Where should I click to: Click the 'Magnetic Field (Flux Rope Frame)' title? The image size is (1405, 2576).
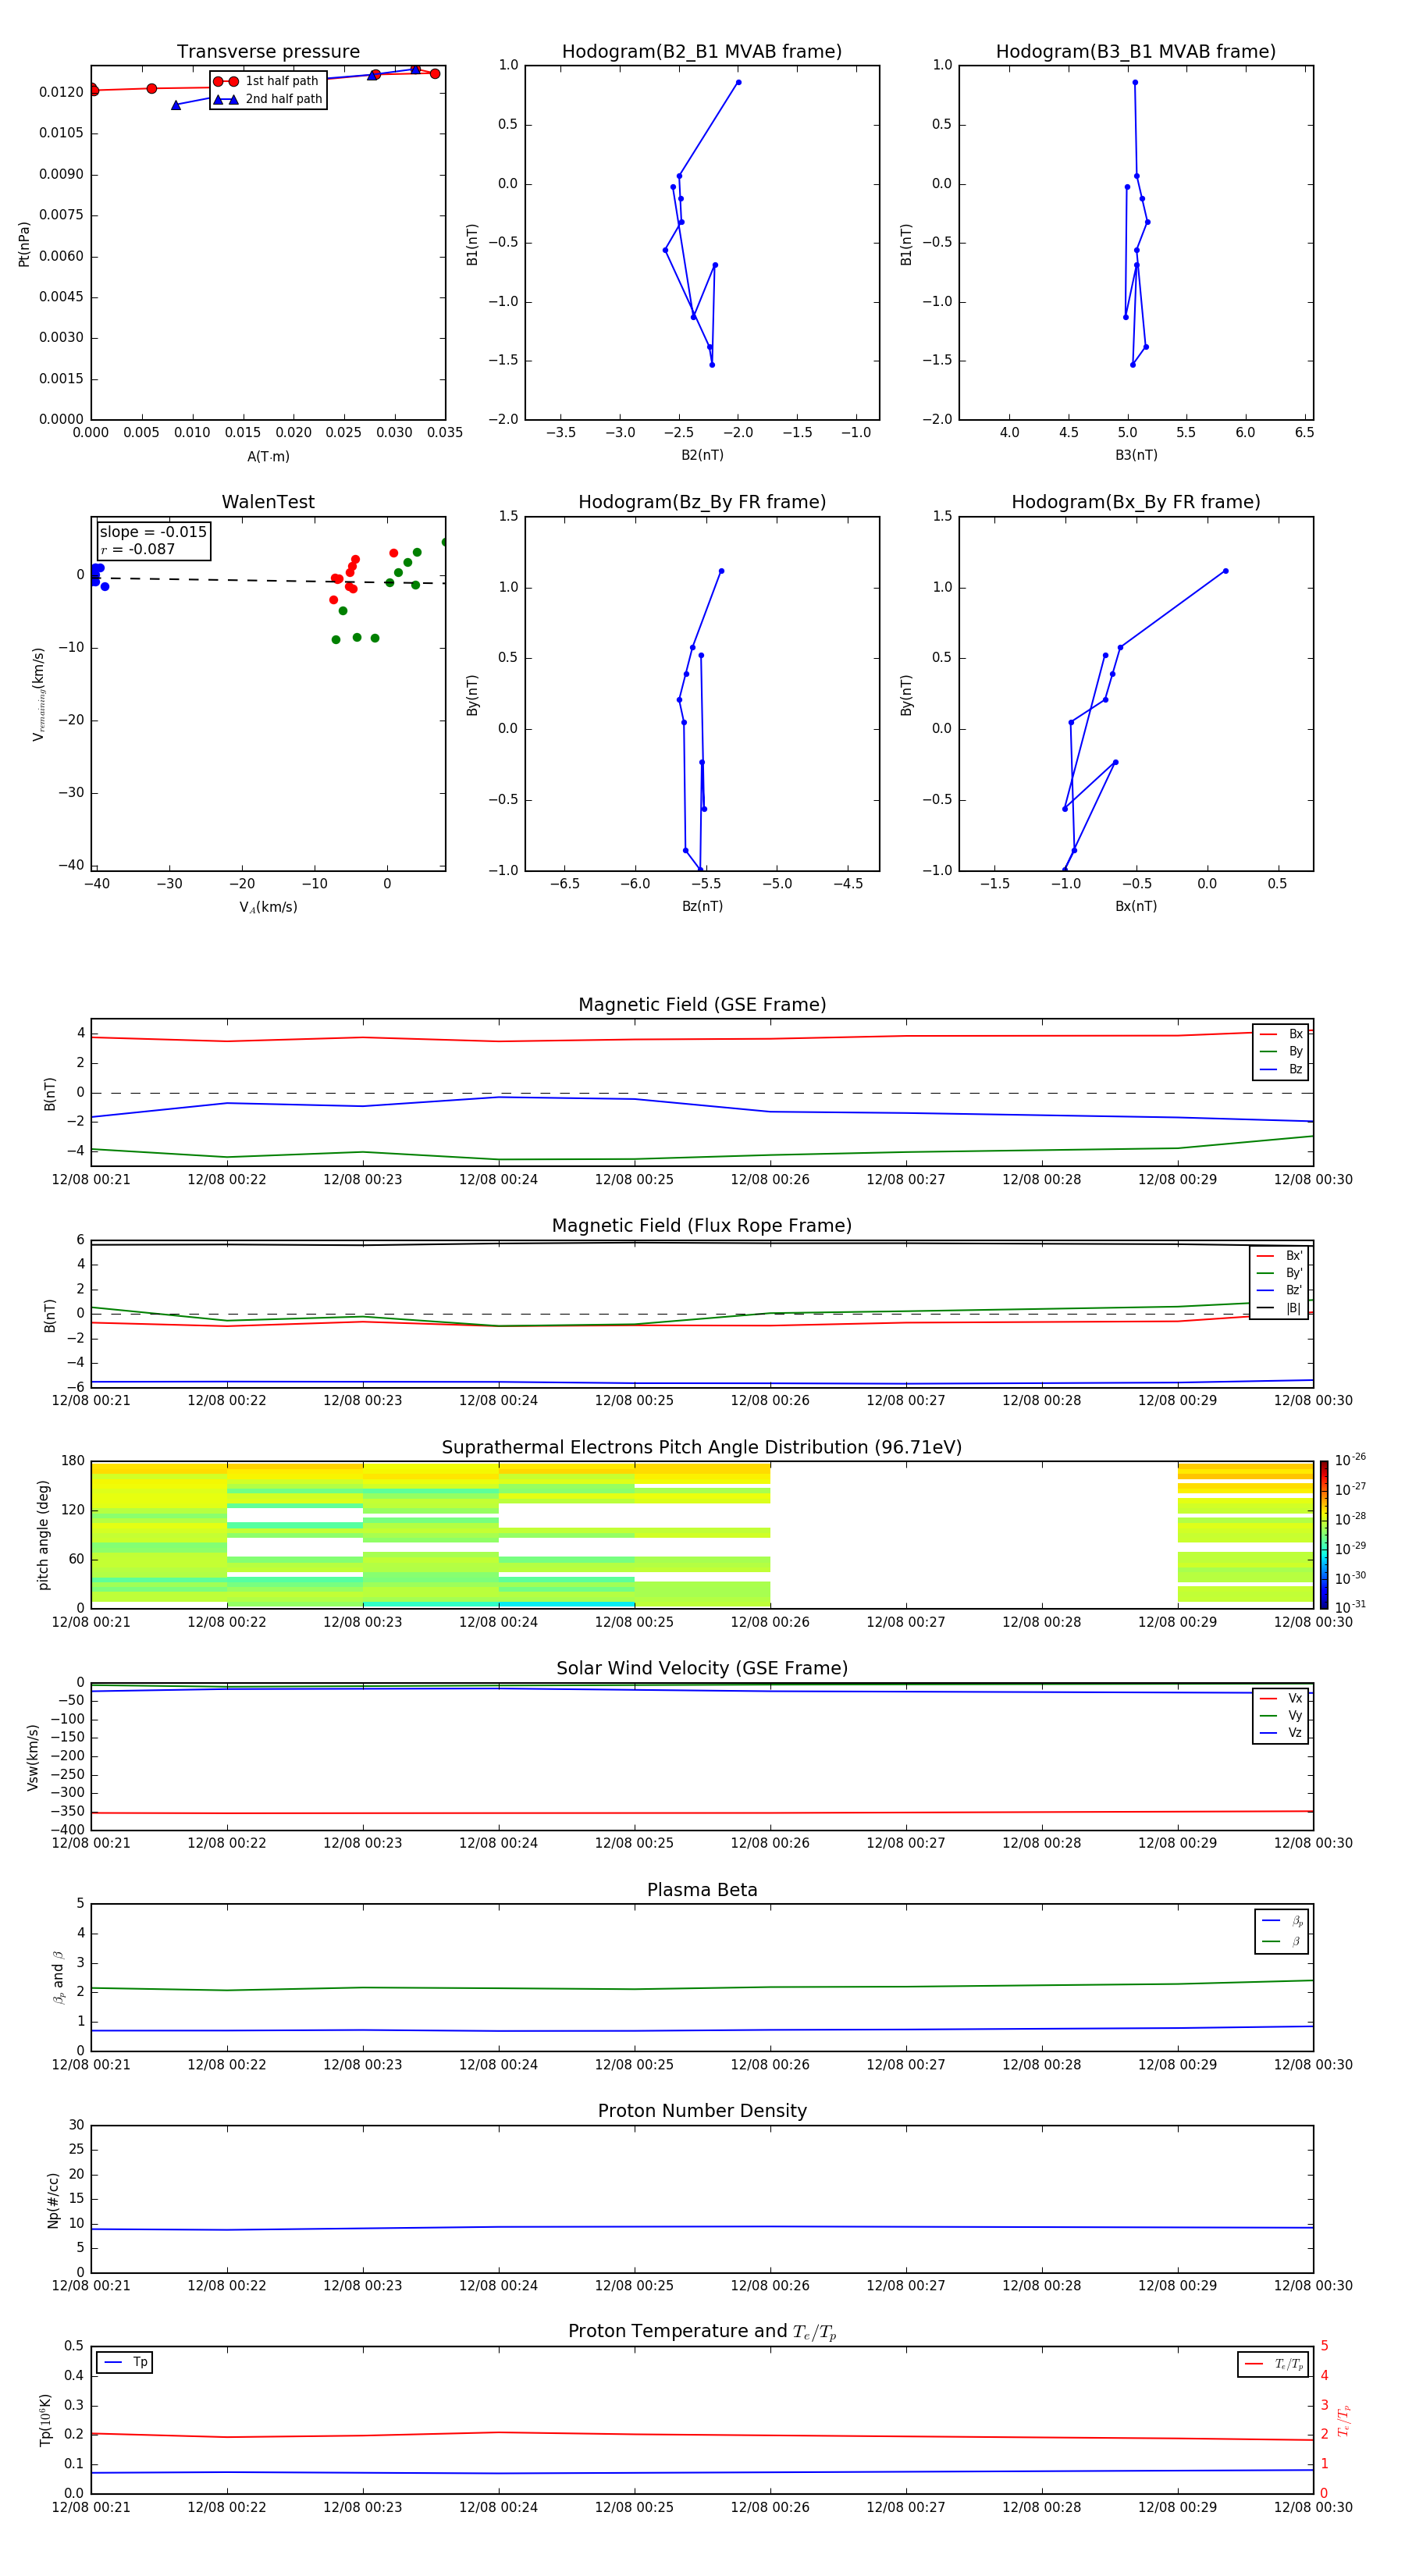702,1226
